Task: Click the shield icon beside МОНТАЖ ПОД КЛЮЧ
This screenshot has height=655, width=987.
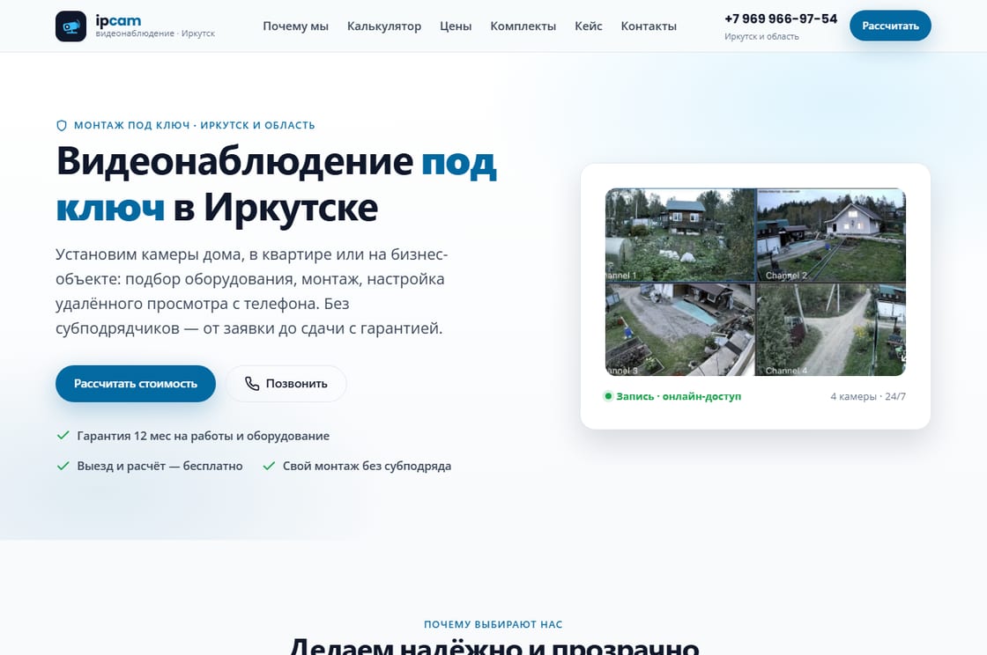Action: [62, 125]
